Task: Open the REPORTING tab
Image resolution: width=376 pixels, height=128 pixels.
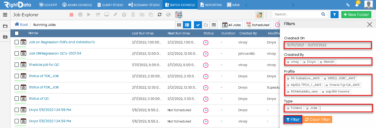Action: pos(211,5)
